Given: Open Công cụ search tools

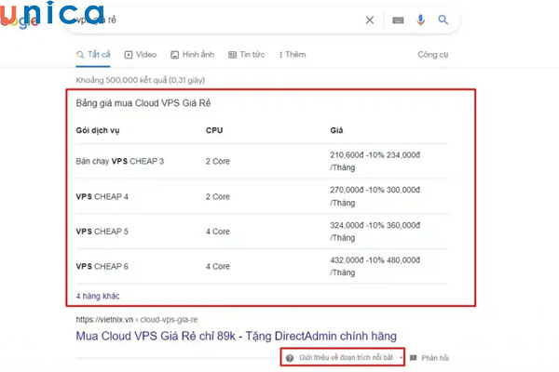Looking at the screenshot, I should (x=433, y=55).
